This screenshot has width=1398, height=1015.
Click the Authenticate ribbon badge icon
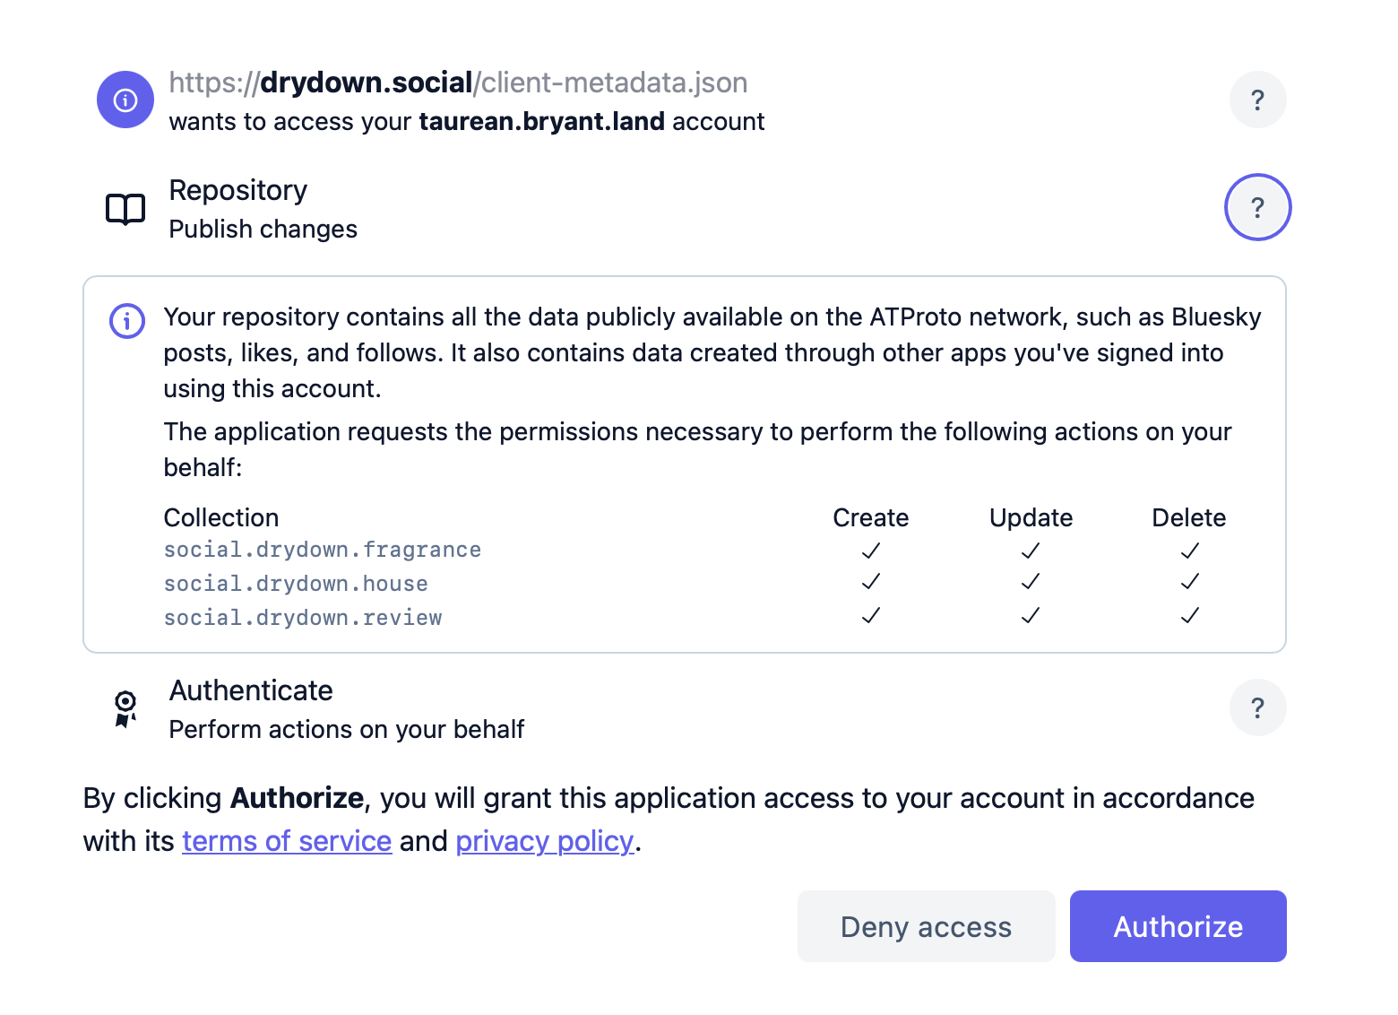coord(125,708)
